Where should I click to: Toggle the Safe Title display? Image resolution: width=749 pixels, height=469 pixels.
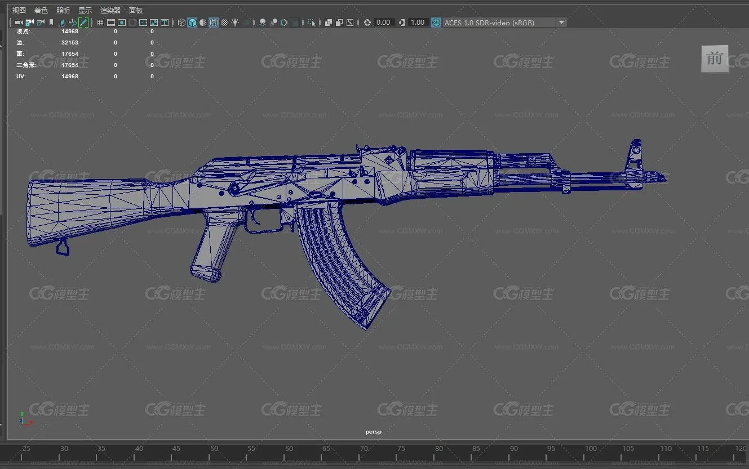(x=165, y=23)
